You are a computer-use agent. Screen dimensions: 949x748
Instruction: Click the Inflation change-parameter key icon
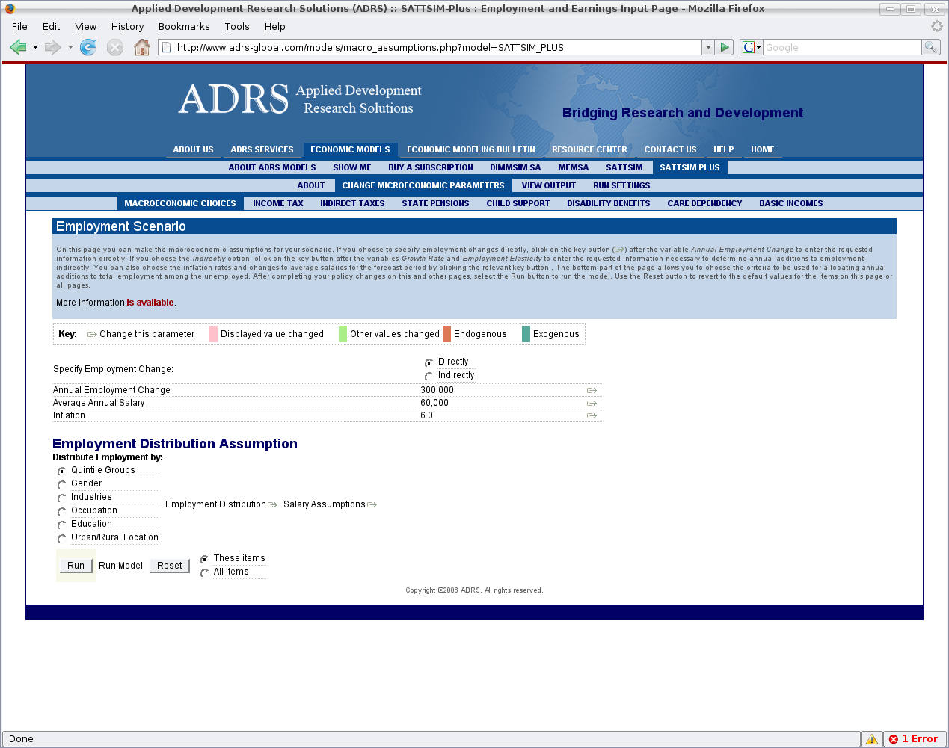point(592,416)
